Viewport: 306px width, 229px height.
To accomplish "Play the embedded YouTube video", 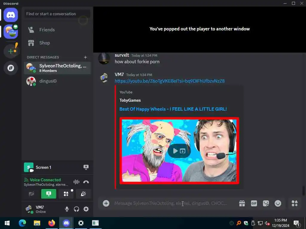I will point(175,151).
